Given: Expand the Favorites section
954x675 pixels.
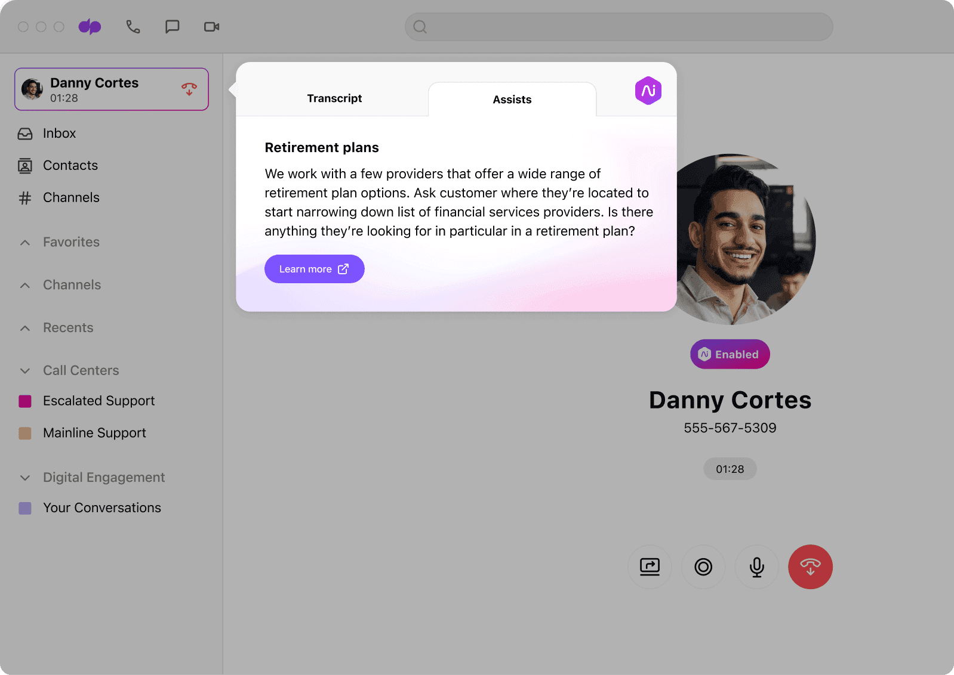Looking at the screenshot, I should point(25,243).
